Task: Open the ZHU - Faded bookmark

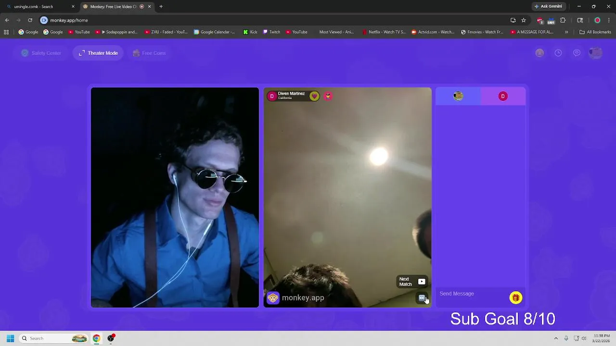Action: tap(166, 32)
